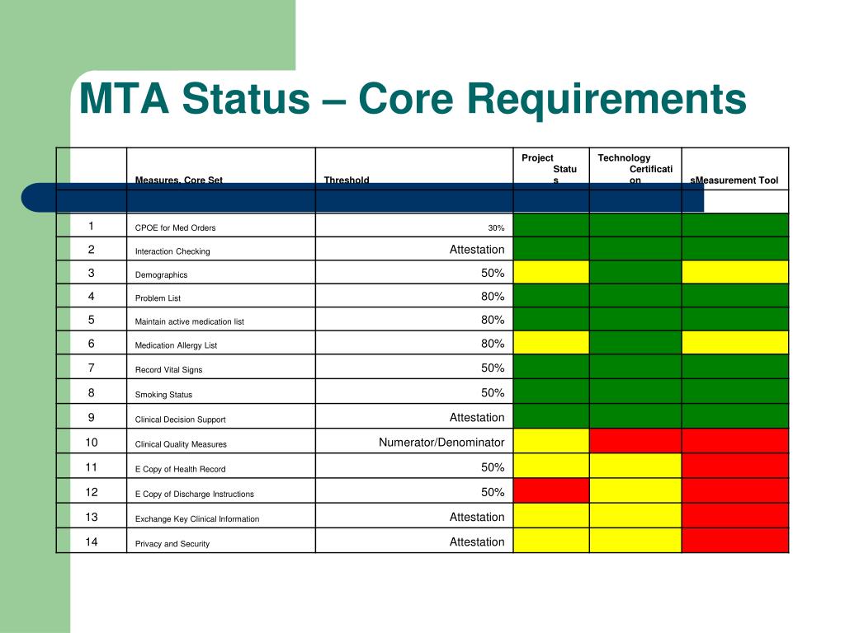
Task: Click 'E Copy of Health Record' text
Action: tap(181, 469)
